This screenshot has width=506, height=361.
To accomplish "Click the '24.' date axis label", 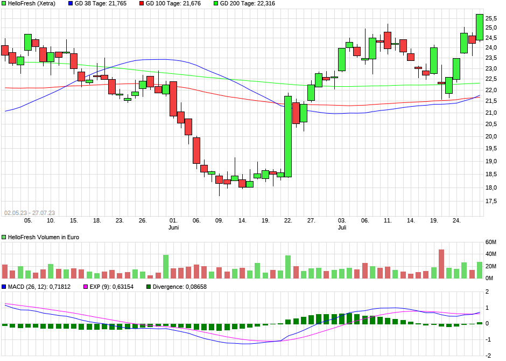I will [x=456, y=220].
